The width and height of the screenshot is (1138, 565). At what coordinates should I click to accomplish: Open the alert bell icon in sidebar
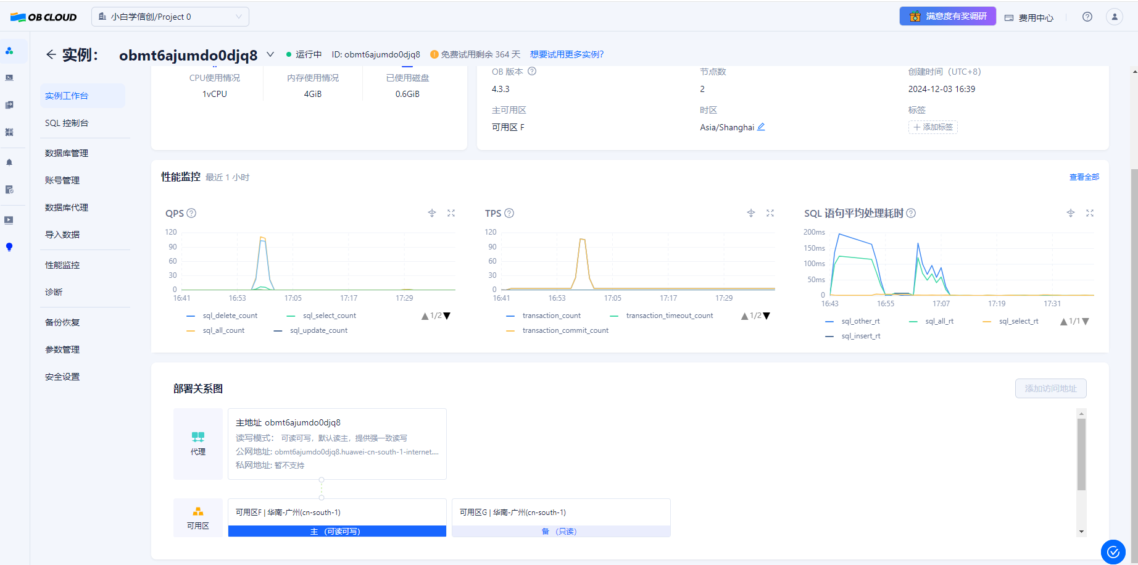(x=9, y=162)
